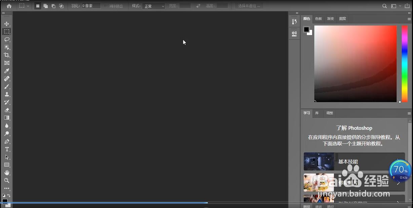Select the Hand tool
This screenshot has width=413, height=208.
tap(7, 173)
